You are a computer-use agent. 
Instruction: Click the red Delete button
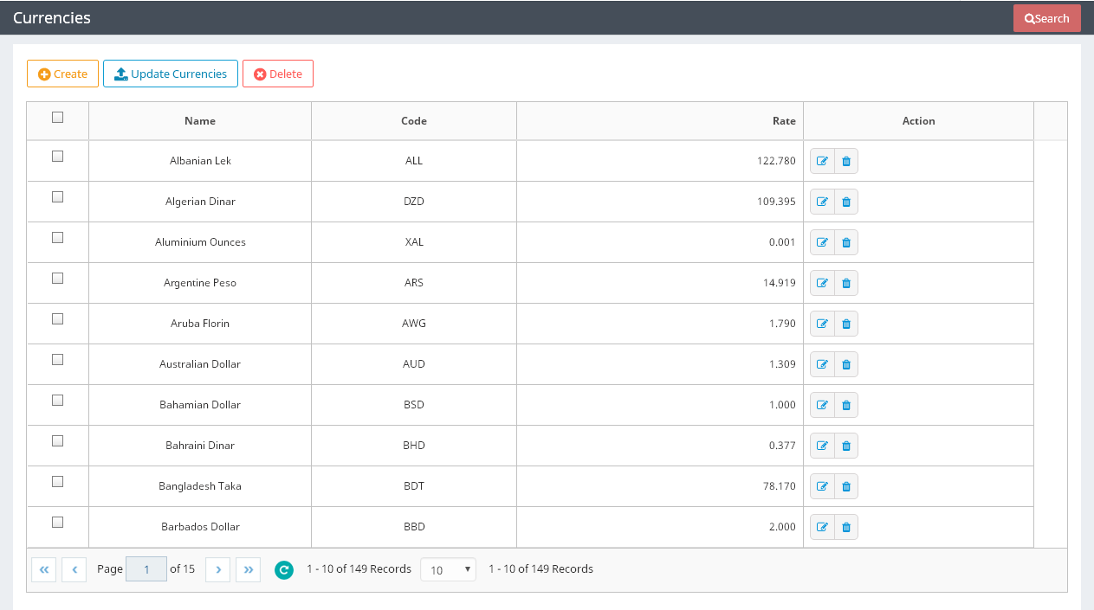[x=278, y=74]
